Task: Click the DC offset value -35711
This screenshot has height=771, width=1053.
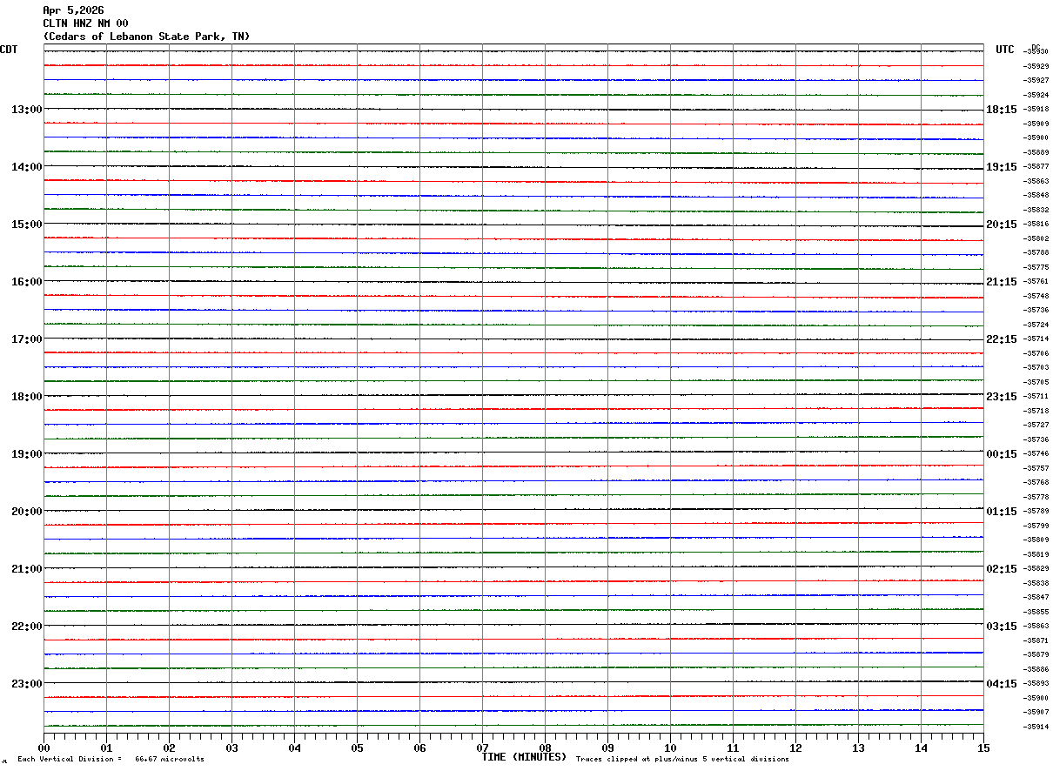Action: pyautogui.click(x=1036, y=396)
